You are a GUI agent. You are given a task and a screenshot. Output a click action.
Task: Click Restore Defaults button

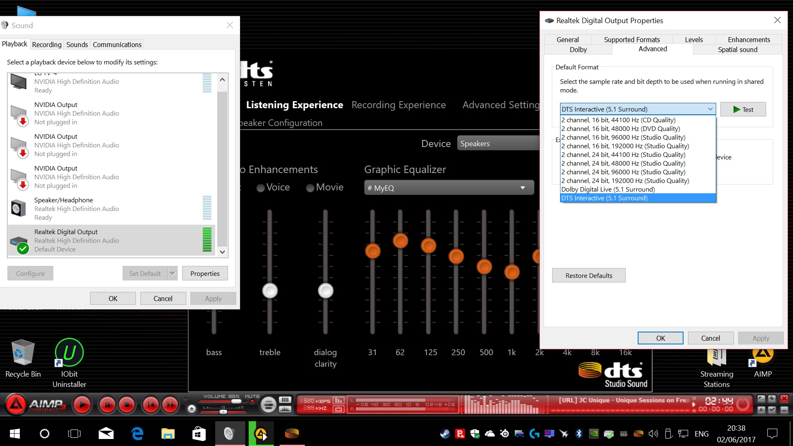point(589,275)
